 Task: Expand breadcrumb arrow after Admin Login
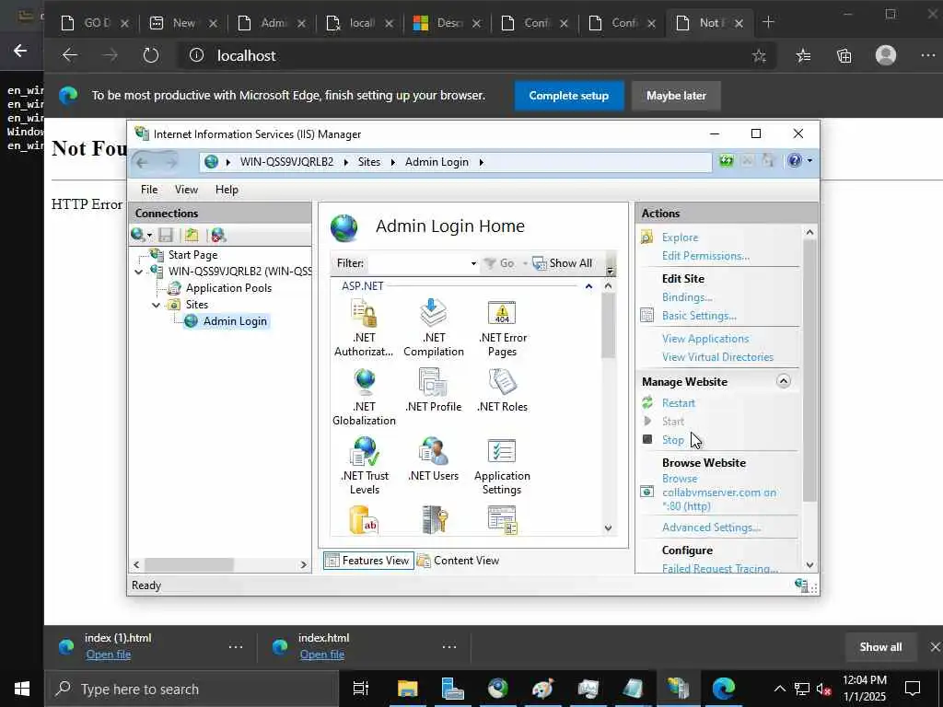481,162
